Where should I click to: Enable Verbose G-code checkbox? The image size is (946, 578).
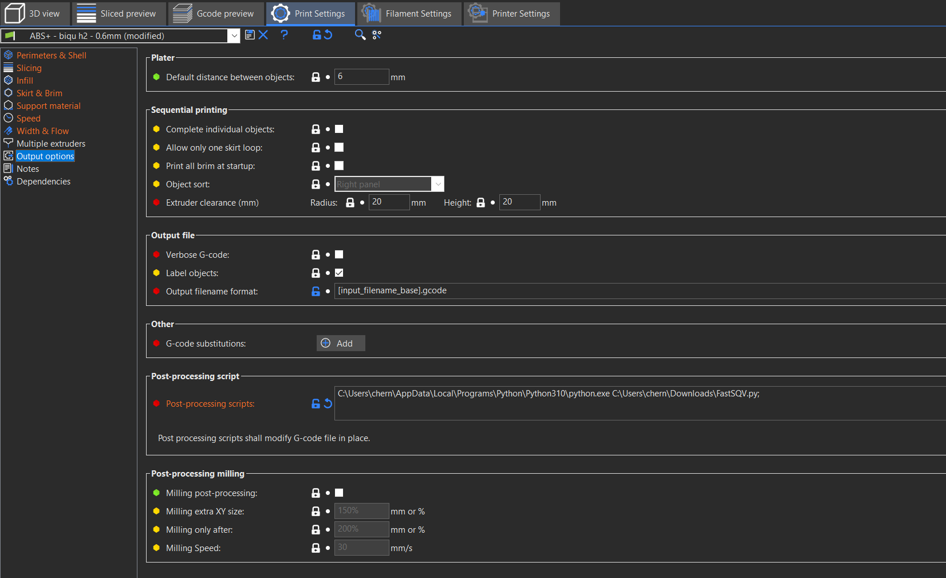(339, 255)
